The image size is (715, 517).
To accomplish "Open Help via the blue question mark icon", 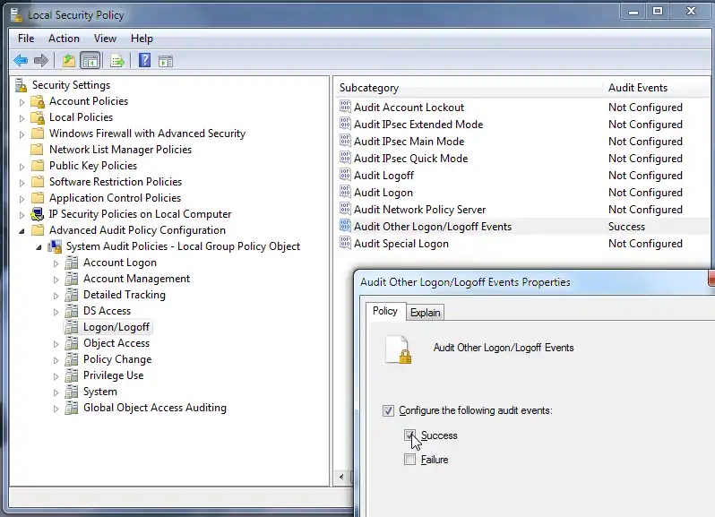I will (144, 61).
